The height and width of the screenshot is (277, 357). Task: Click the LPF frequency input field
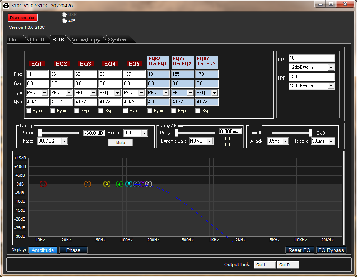312,77
